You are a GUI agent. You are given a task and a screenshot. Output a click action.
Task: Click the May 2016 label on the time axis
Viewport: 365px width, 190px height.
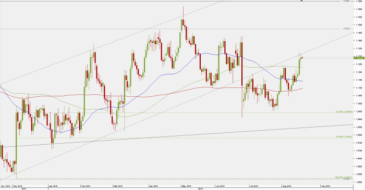(x=187, y=186)
